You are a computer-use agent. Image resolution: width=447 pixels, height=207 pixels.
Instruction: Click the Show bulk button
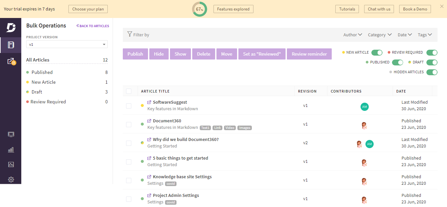[x=180, y=54]
